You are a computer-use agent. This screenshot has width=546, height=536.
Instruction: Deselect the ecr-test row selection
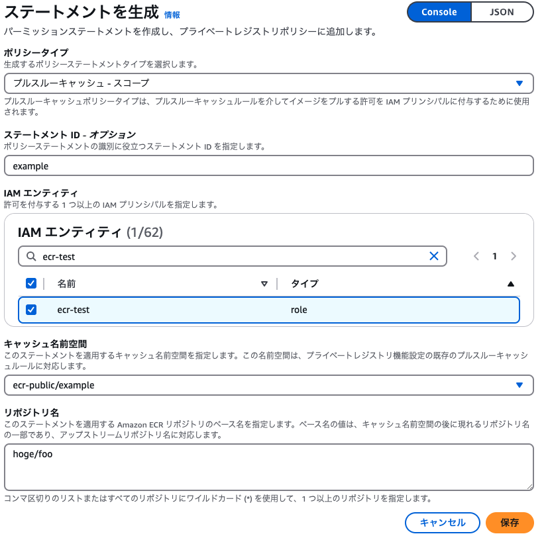(x=30, y=309)
